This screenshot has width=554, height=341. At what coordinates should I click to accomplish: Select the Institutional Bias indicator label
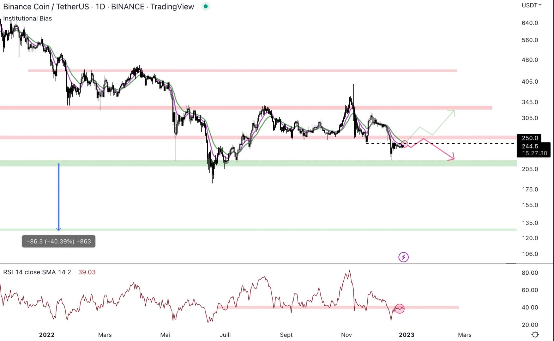pos(27,18)
